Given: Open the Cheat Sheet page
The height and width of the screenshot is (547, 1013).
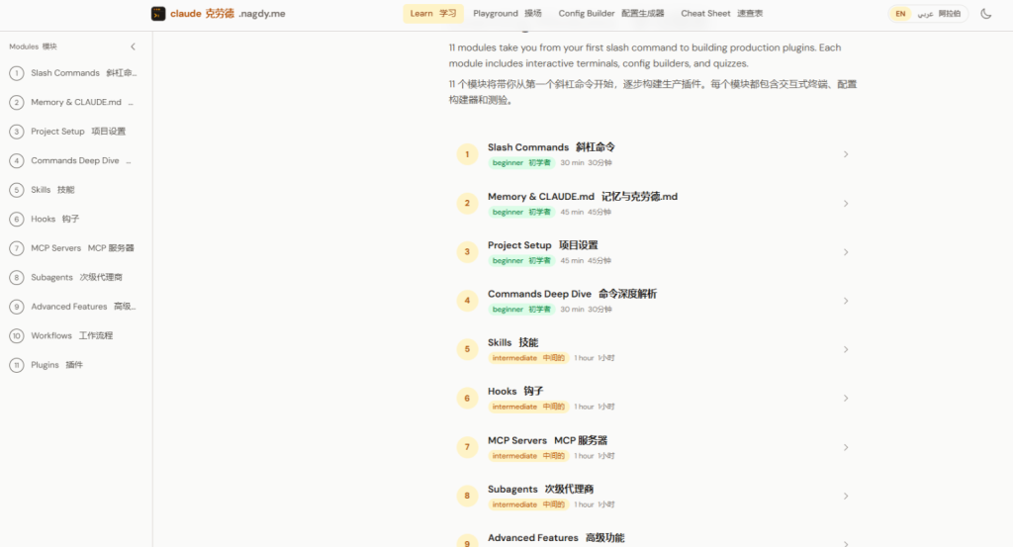Looking at the screenshot, I should tap(721, 14).
